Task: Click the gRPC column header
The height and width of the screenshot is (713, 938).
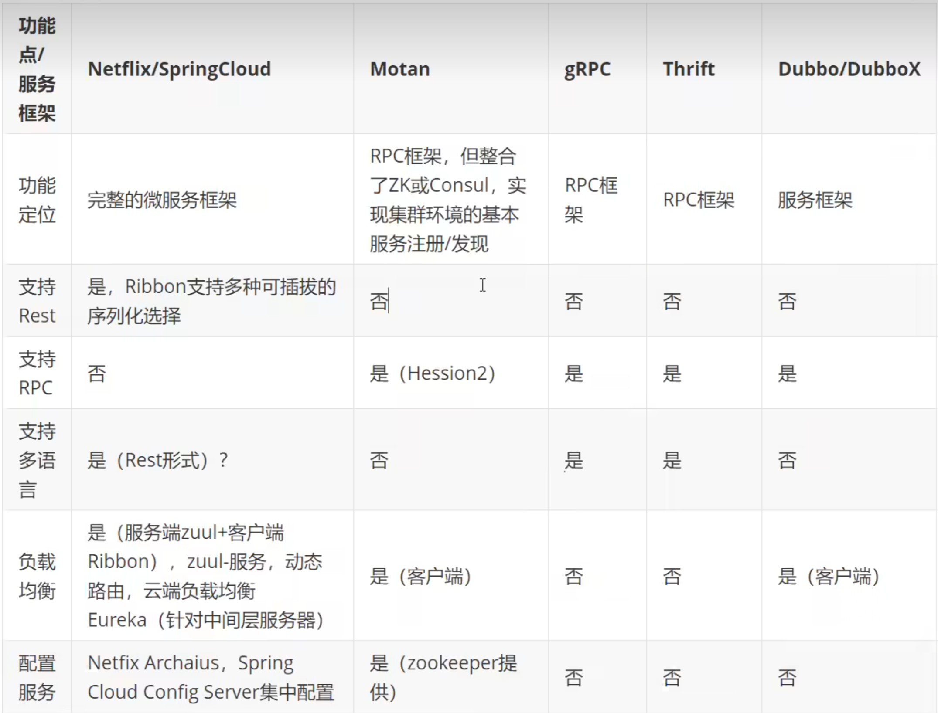Action: [x=587, y=69]
